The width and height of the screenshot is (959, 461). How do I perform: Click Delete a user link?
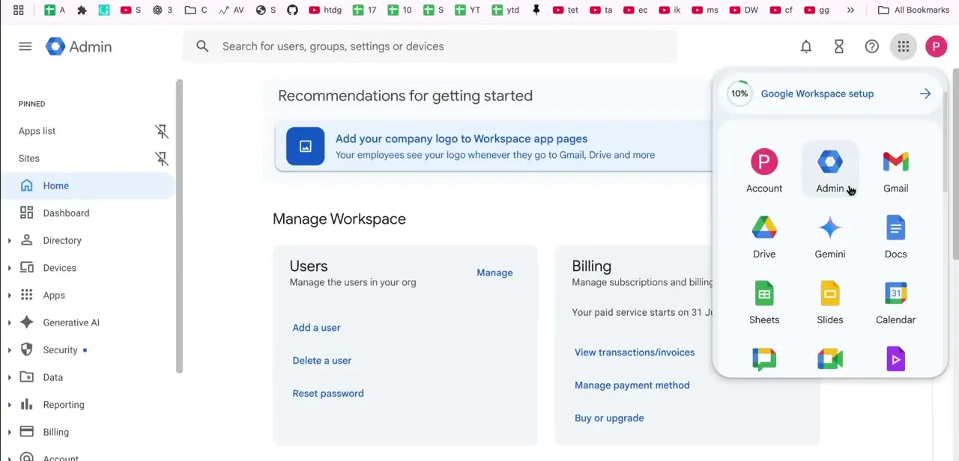point(322,361)
